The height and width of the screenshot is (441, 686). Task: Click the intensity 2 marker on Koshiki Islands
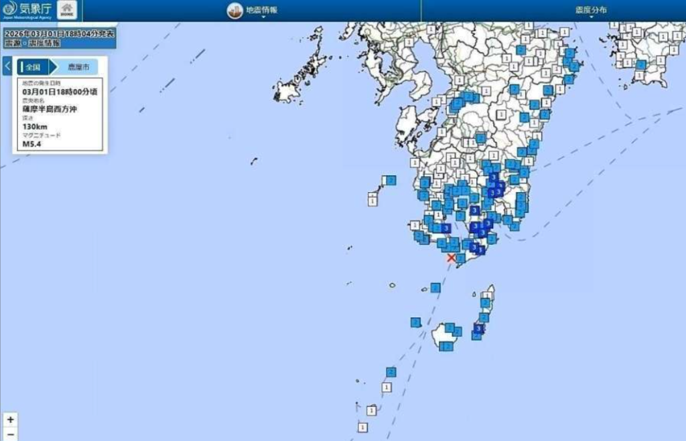(391, 180)
